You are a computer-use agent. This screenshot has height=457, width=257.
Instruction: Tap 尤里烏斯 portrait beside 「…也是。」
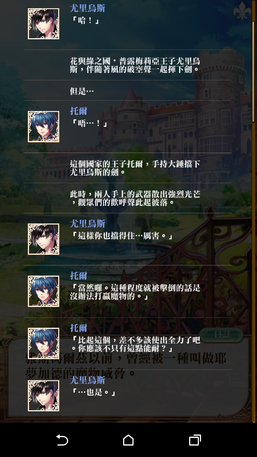[44, 396]
